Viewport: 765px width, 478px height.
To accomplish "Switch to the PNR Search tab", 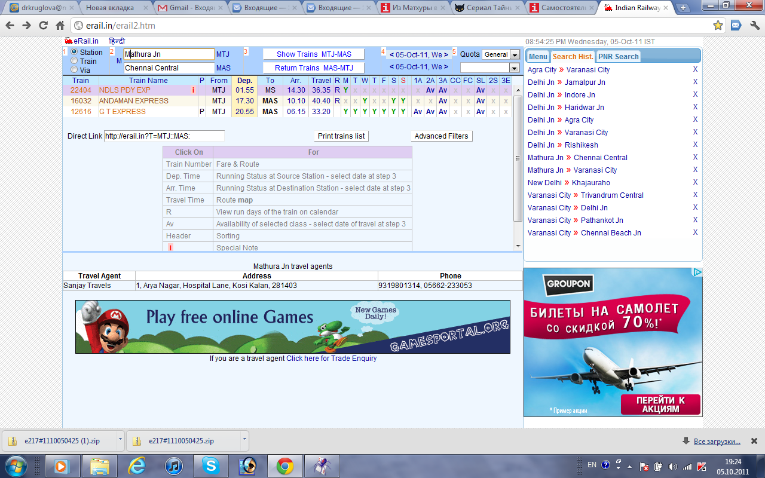I will pyautogui.click(x=618, y=57).
